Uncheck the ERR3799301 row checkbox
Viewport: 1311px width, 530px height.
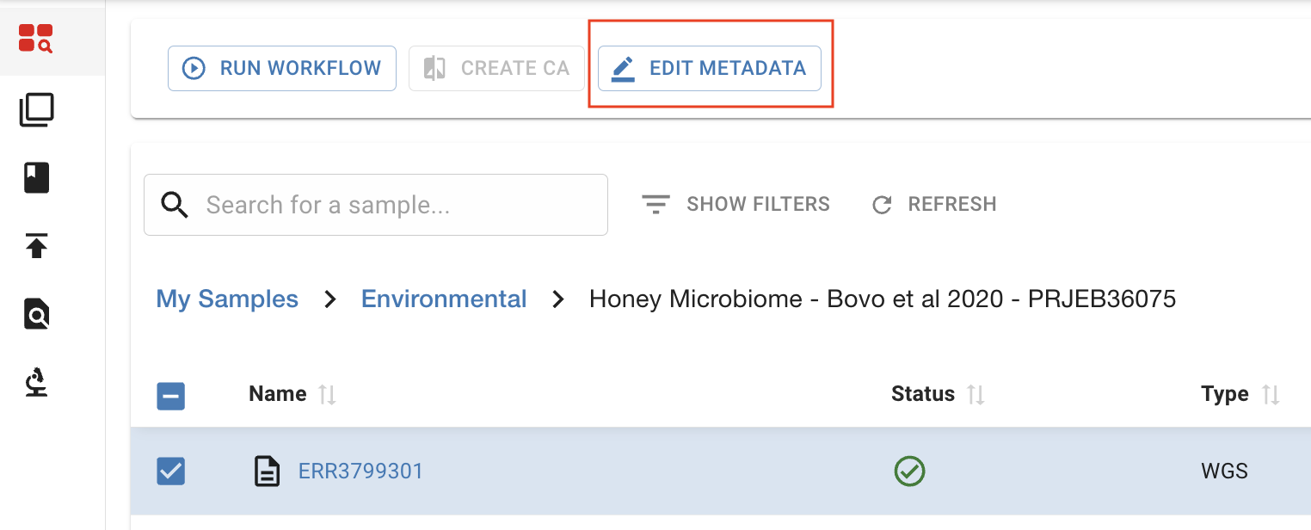pyautogui.click(x=171, y=471)
